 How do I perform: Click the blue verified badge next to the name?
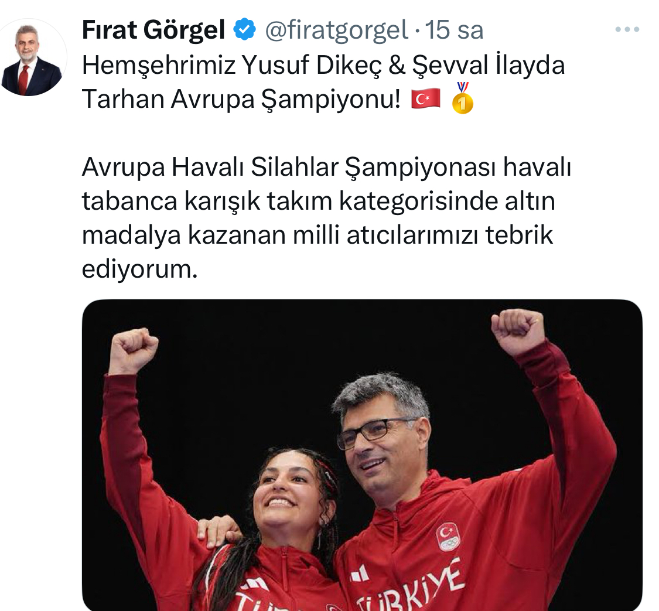pos(245,29)
